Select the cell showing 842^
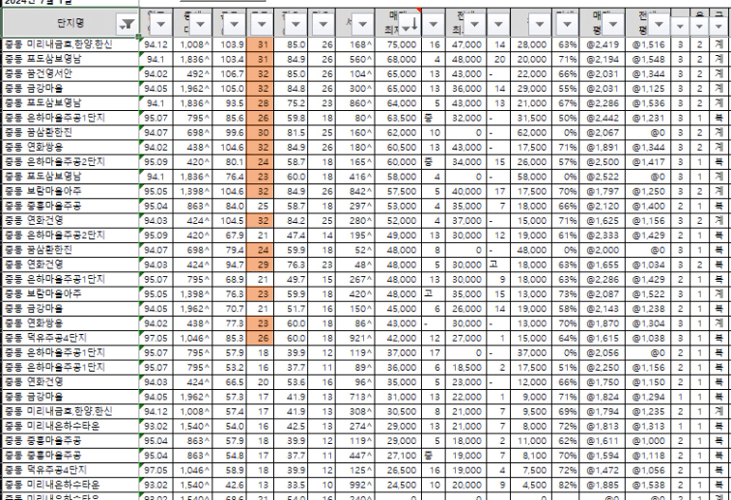The width and height of the screenshot is (731, 500). coord(354,191)
